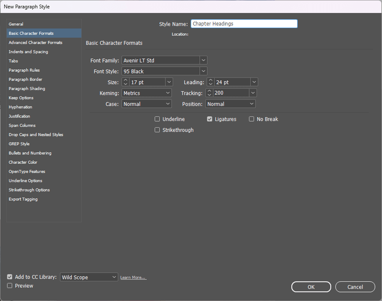The height and width of the screenshot is (301, 382).
Task: Adjust the Tracking stepper arrows
Action: coord(209,93)
